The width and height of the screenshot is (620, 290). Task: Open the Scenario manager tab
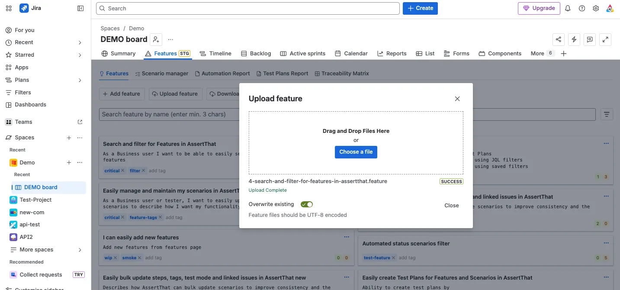pyautogui.click(x=162, y=74)
